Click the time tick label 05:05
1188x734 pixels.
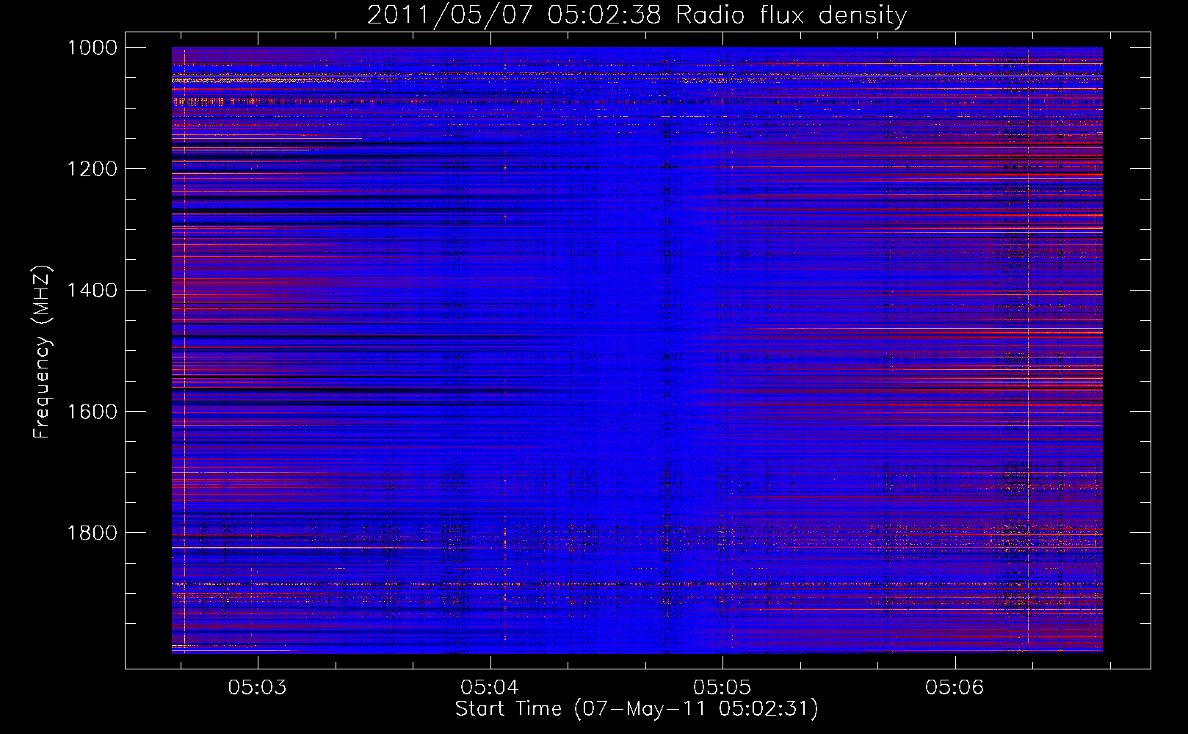(722, 688)
